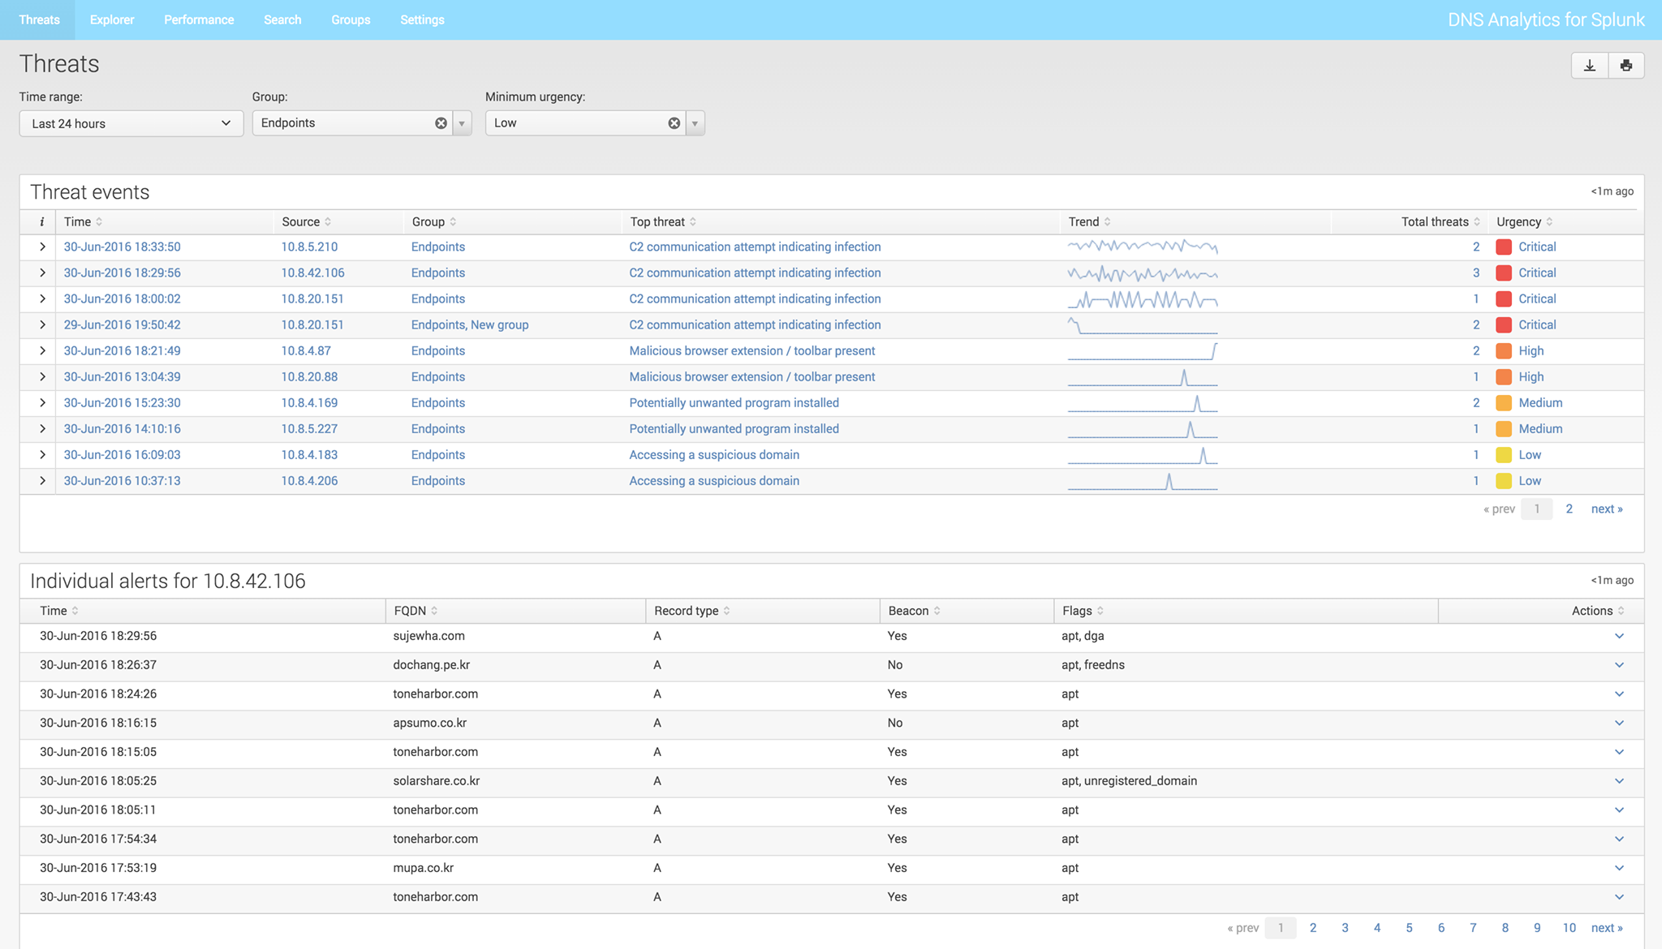Sort individual alerts by Flags column
The height and width of the screenshot is (949, 1662).
click(1083, 611)
